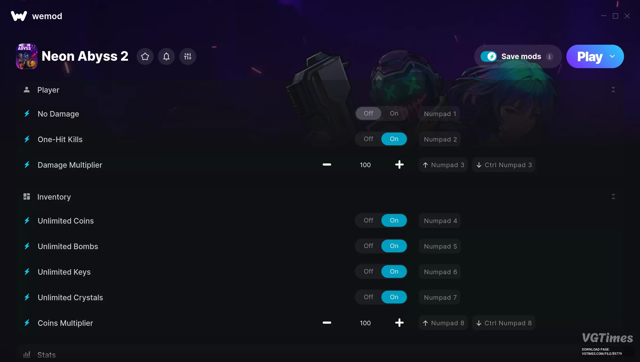Click the Save mods info icon

pyautogui.click(x=549, y=57)
